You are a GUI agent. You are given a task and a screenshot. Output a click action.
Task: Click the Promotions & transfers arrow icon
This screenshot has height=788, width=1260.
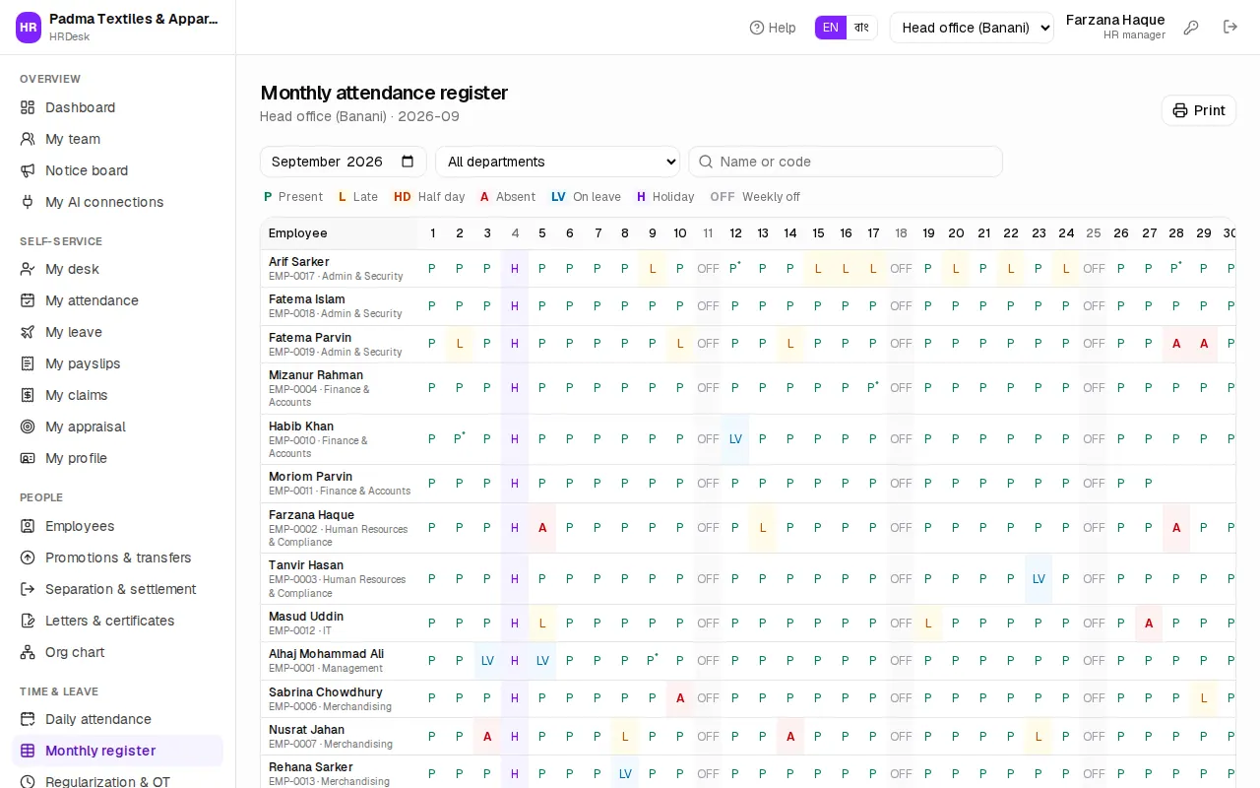pyautogui.click(x=28, y=558)
